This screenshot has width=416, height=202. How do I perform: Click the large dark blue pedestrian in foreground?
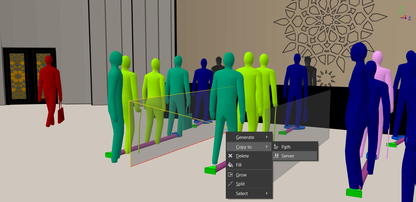(358, 114)
